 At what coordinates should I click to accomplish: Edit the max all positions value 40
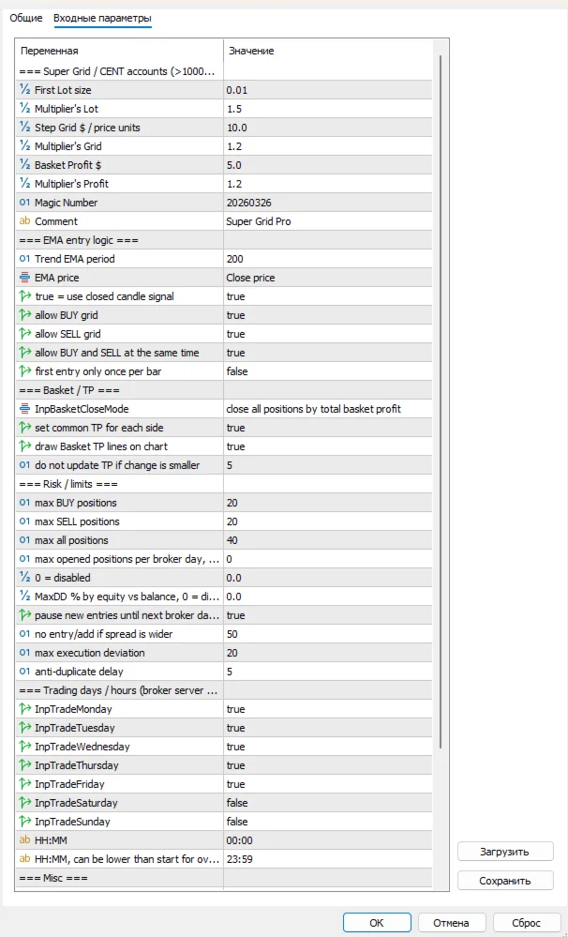coord(327,540)
